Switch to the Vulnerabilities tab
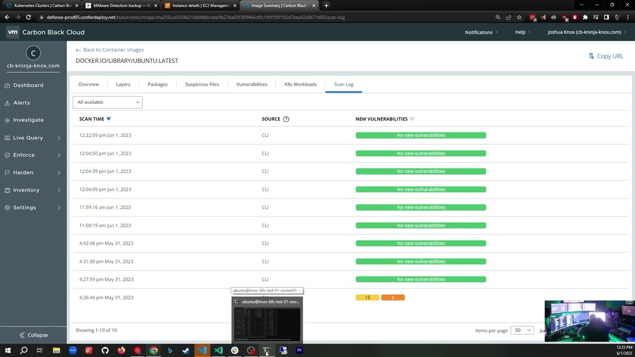This screenshot has width=635, height=357. (252, 84)
